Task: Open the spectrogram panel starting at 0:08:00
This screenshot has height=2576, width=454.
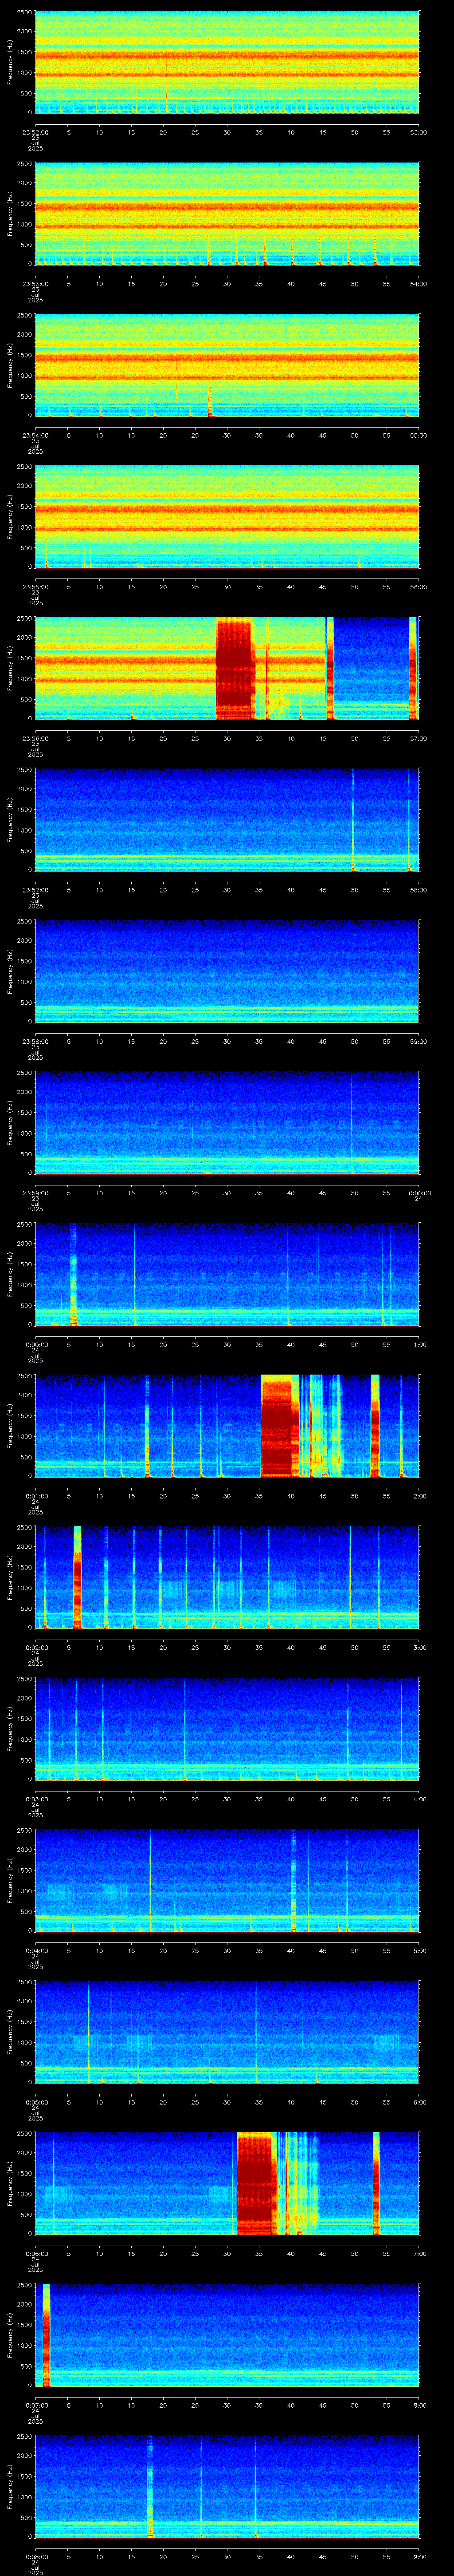Action: click(x=227, y=2487)
